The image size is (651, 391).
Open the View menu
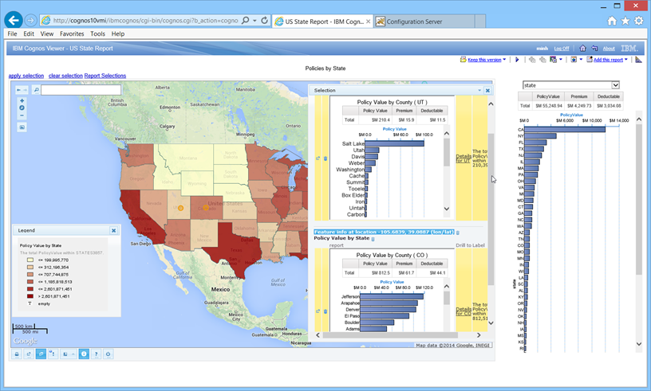[46, 33]
